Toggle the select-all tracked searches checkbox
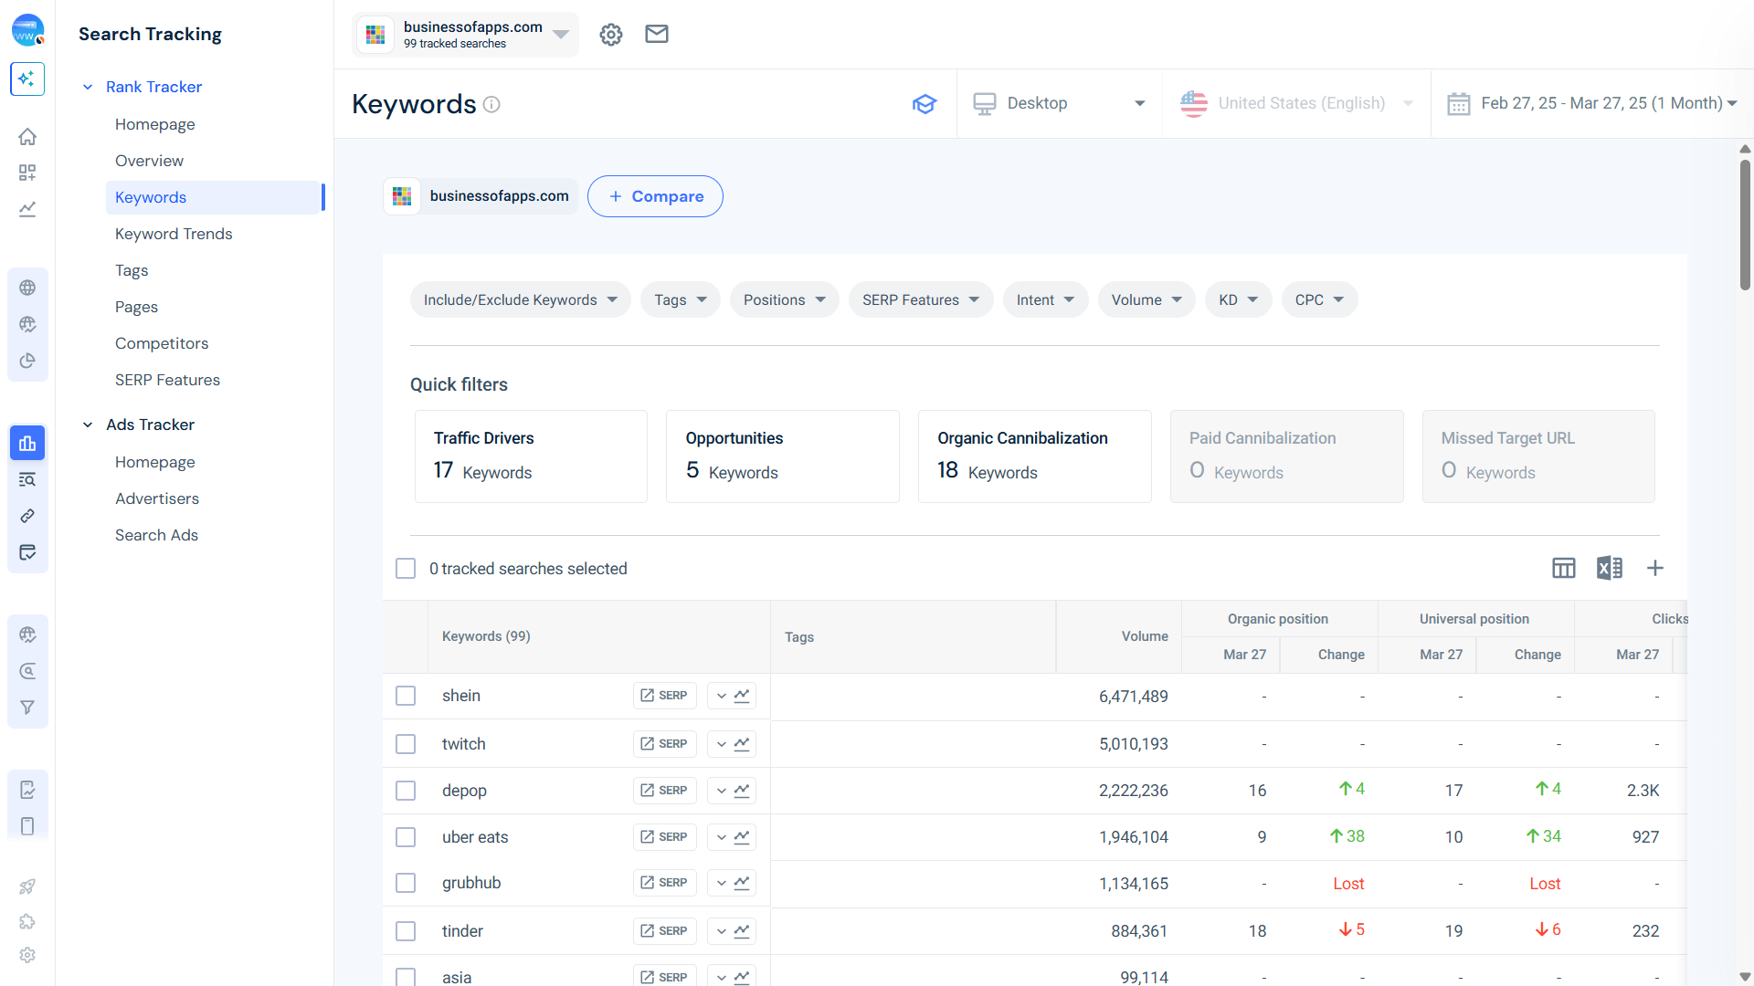The height and width of the screenshot is (986, 1754). pyautogui.click(x=406, y=569)
